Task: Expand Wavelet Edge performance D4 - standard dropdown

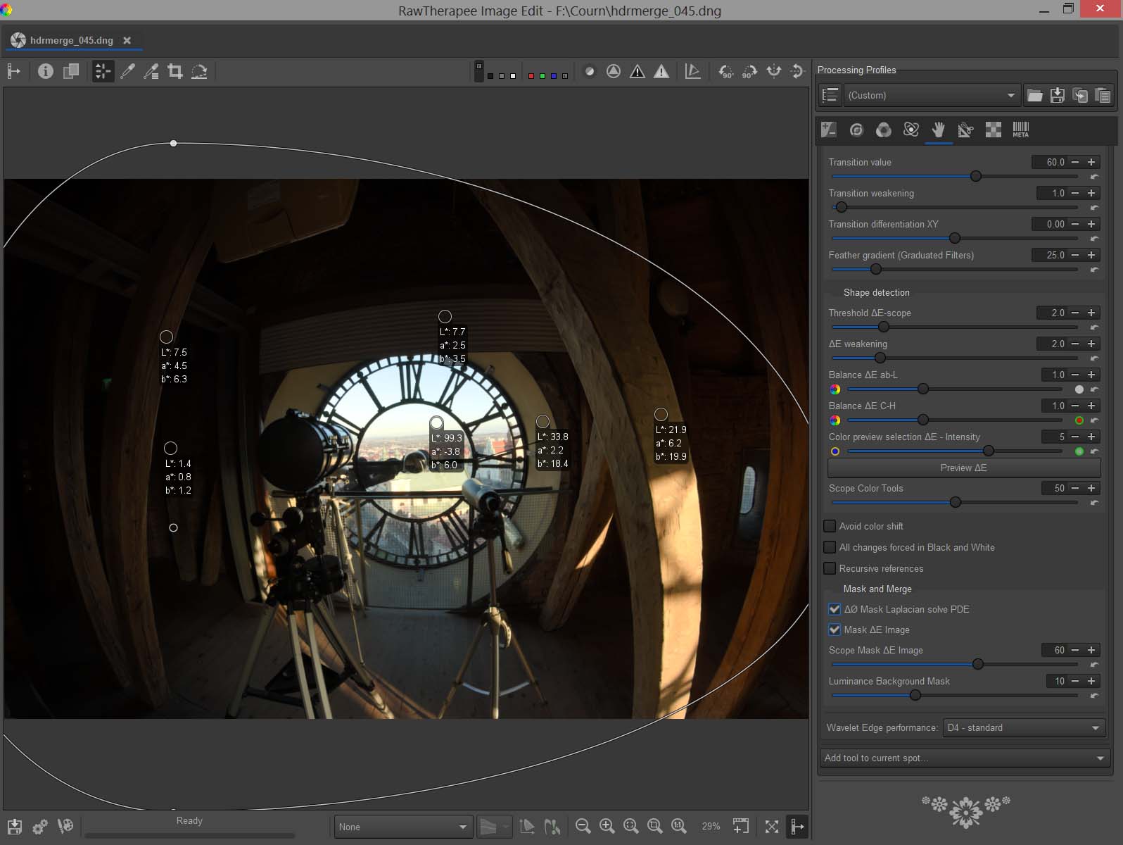Action: [x=1024, y=727]
